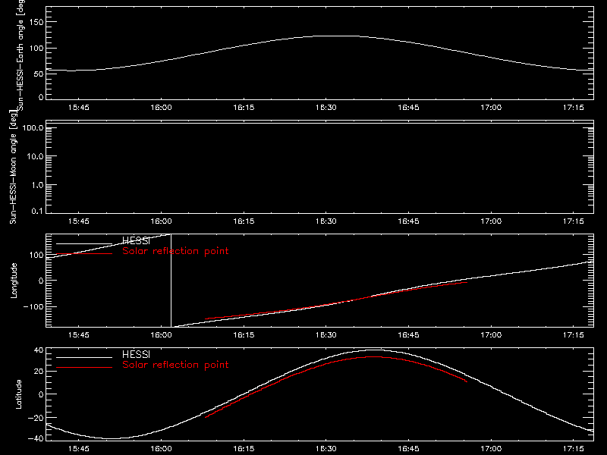Click the white HESSI legend line in Latitude plot
The image size is (607, 455).
coord(84,357)
